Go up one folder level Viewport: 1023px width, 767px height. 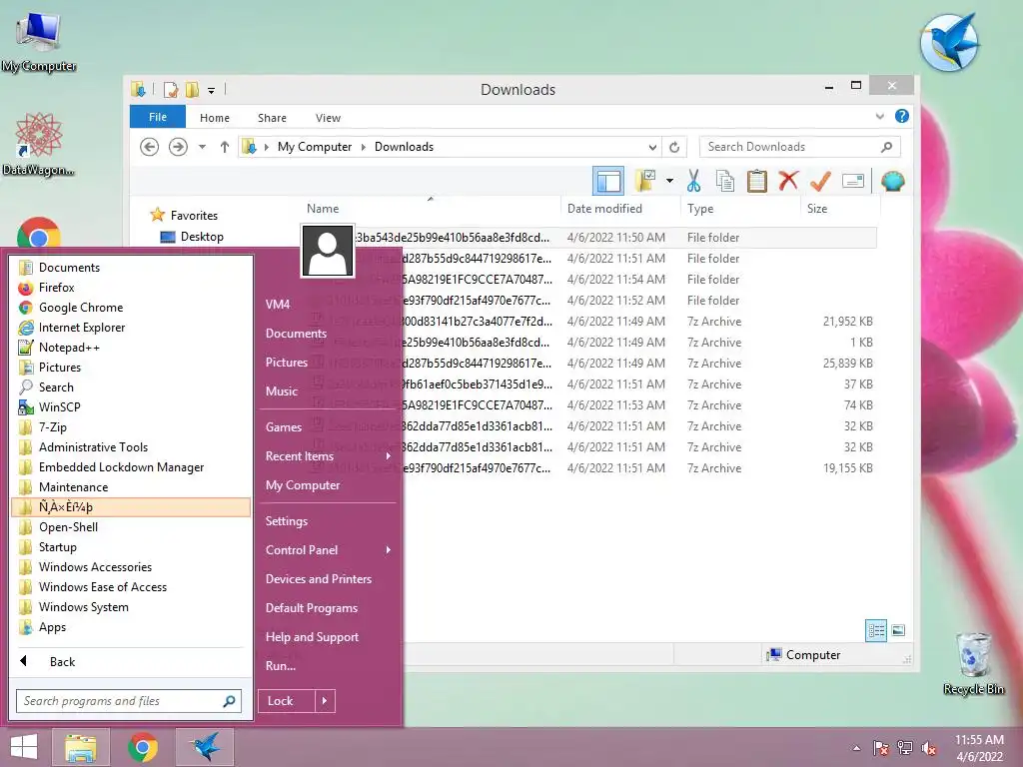coord(225,147)
